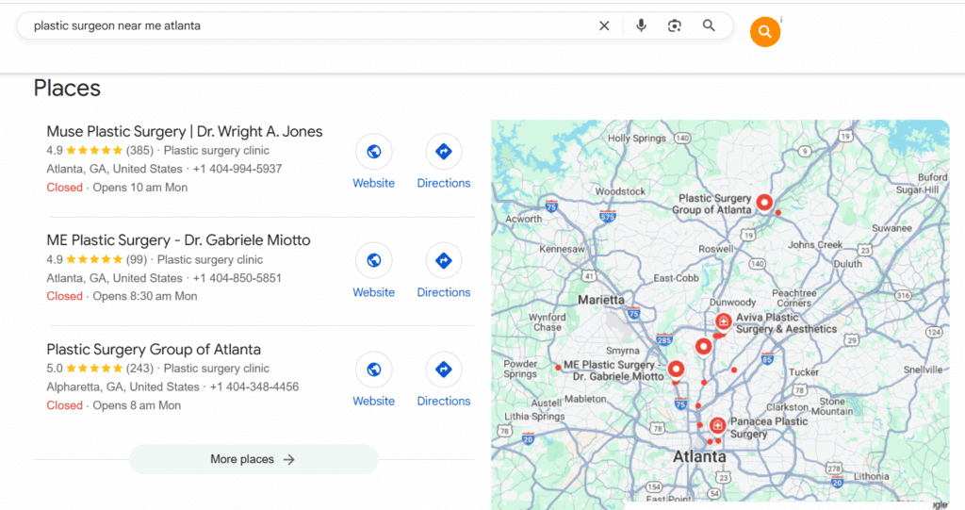965x510 pixels.
Task: Click the phone number +1 404-850-5851
Action: click(x=237, y=278)
